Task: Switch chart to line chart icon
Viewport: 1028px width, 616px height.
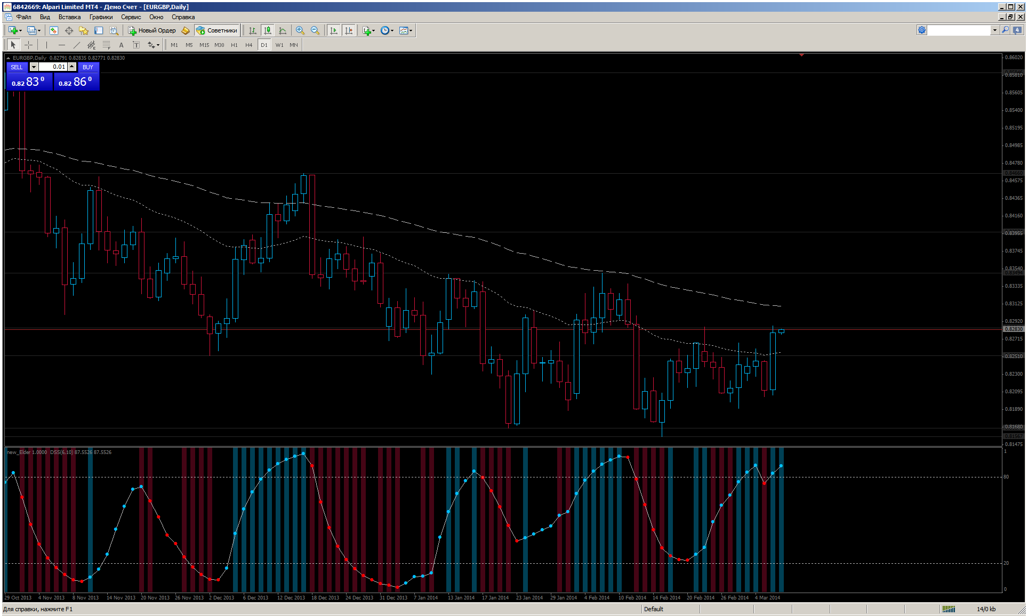Action: click(283, 30)
